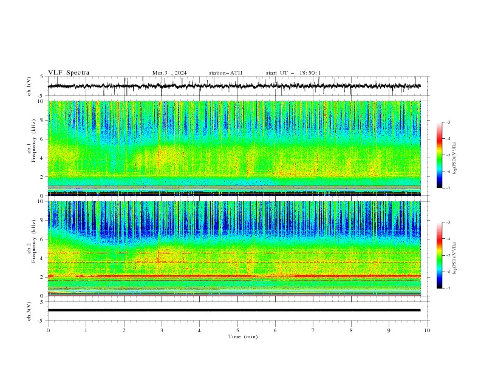Click the "station=ATH" header label
This screenshot has height=371, width=481.
[x=225, y=73]
